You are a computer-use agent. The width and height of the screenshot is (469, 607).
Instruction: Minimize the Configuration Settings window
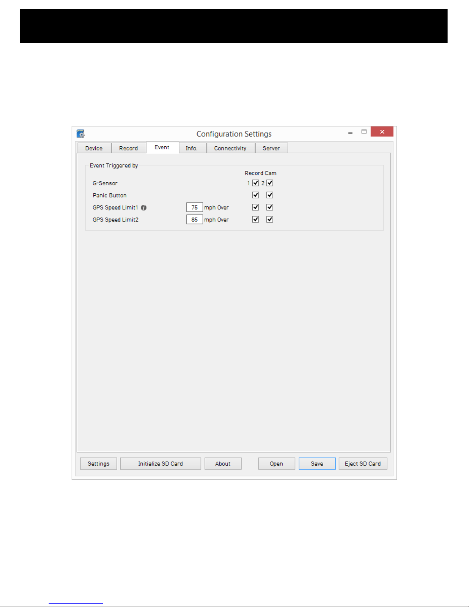click(x=350, y=133)
